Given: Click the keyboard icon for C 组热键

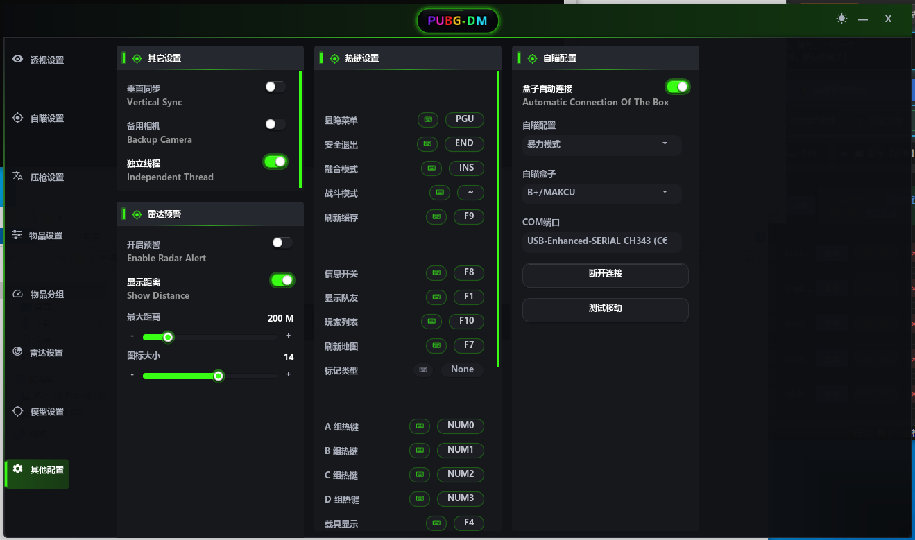Looking at the screenshot, I should 420,474.
